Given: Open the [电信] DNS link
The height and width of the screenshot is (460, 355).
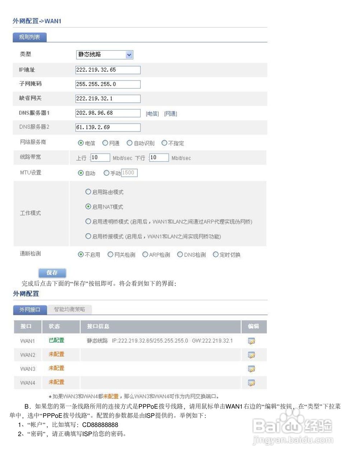Looking at the screenshot, I should tap(152, 113).
